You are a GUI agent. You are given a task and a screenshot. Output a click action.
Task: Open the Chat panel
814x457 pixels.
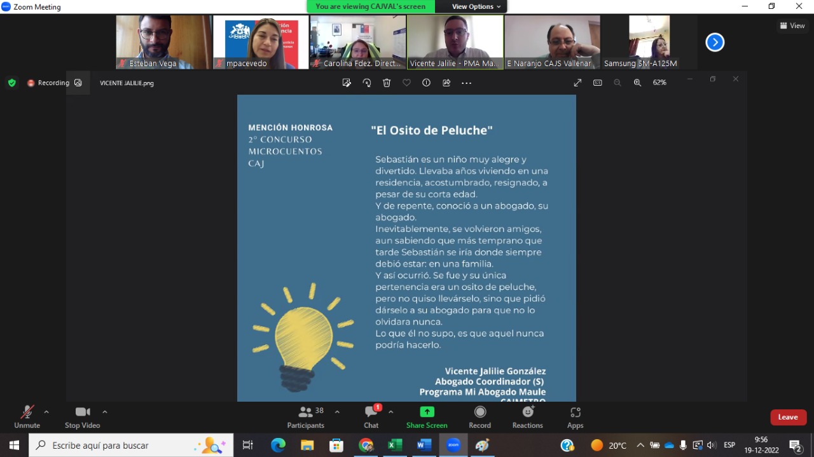371,417
